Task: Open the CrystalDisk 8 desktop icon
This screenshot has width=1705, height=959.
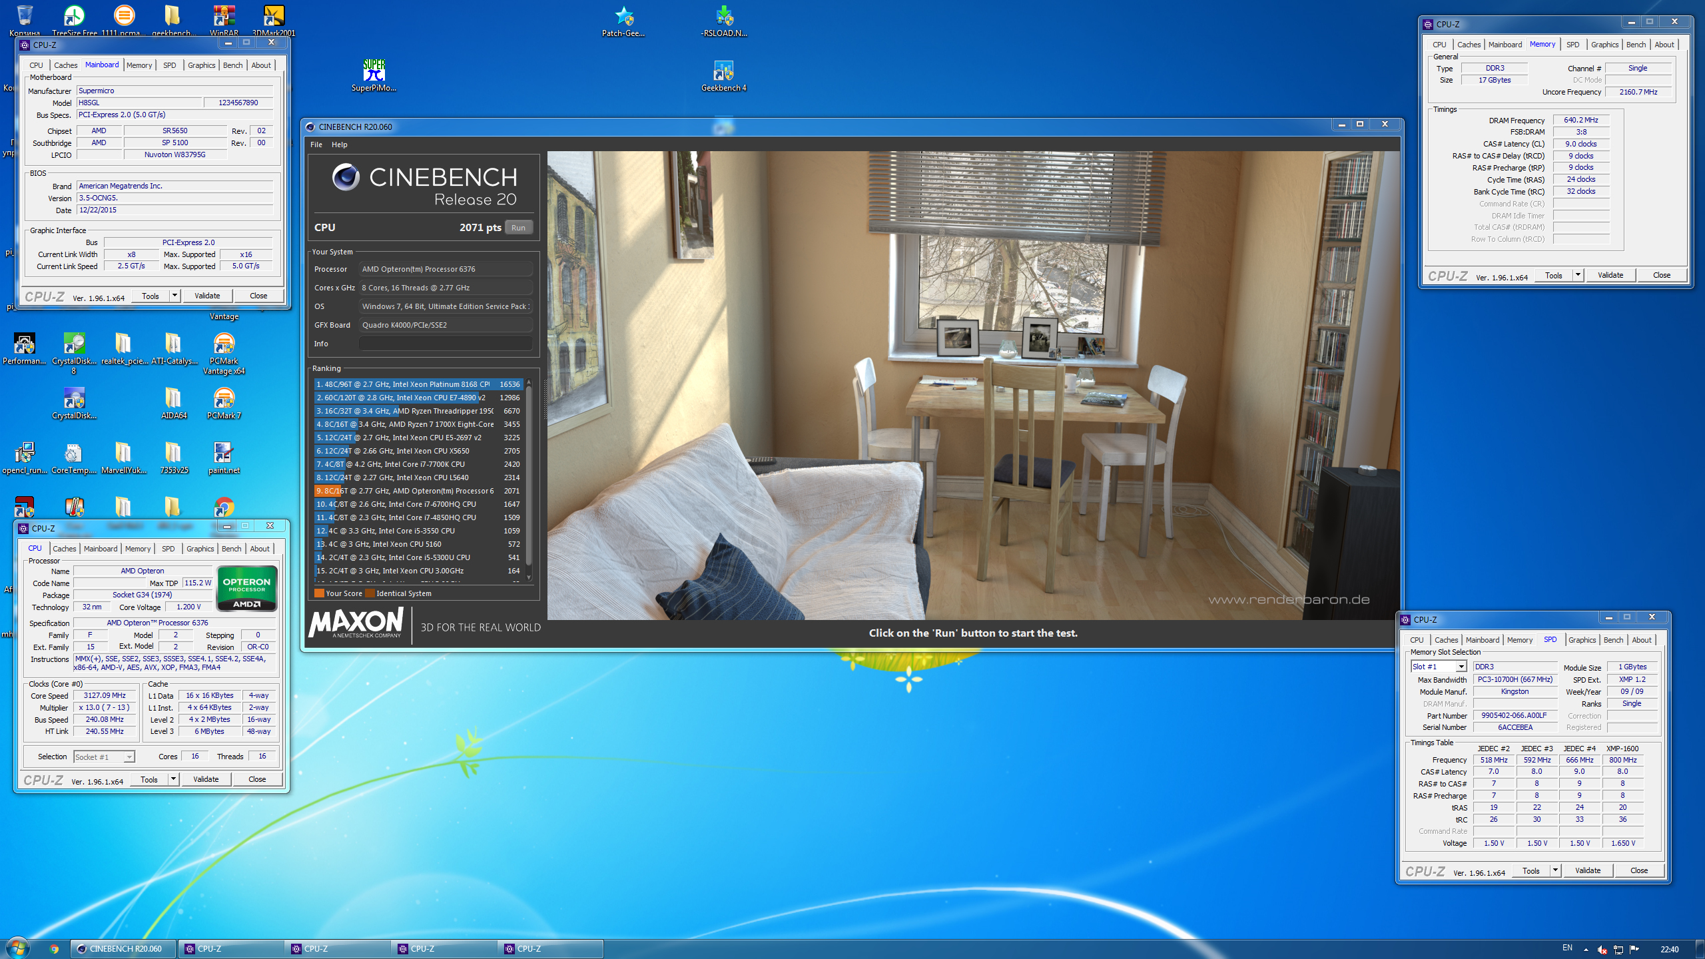Action: pos(74,354)
